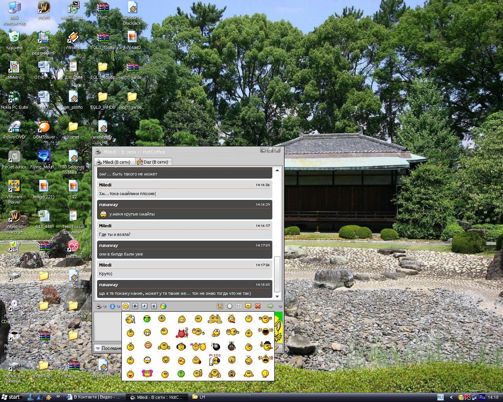Click the green arrow send icon

270,306
